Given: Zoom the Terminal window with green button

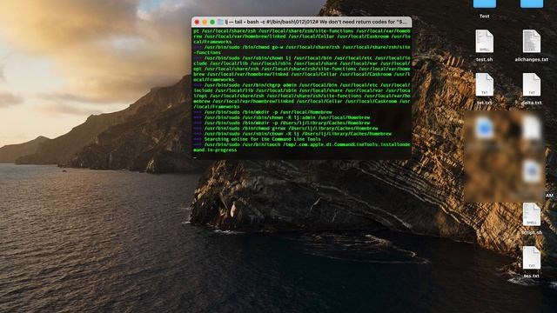Looking at the screenshot, I should click(212, 22).
